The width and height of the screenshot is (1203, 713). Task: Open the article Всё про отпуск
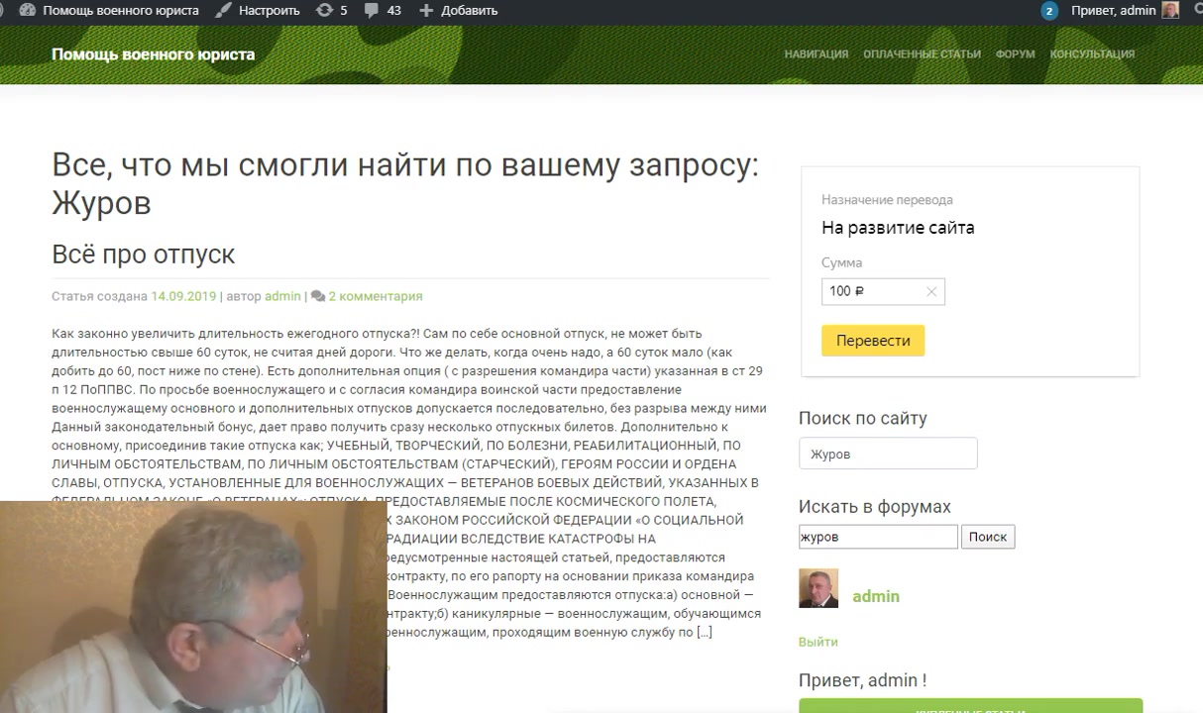(143, 255)
